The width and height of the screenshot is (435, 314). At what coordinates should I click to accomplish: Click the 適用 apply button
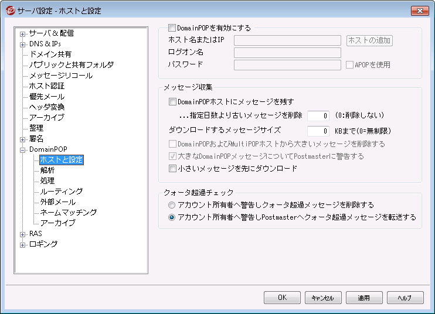[364, 298]
